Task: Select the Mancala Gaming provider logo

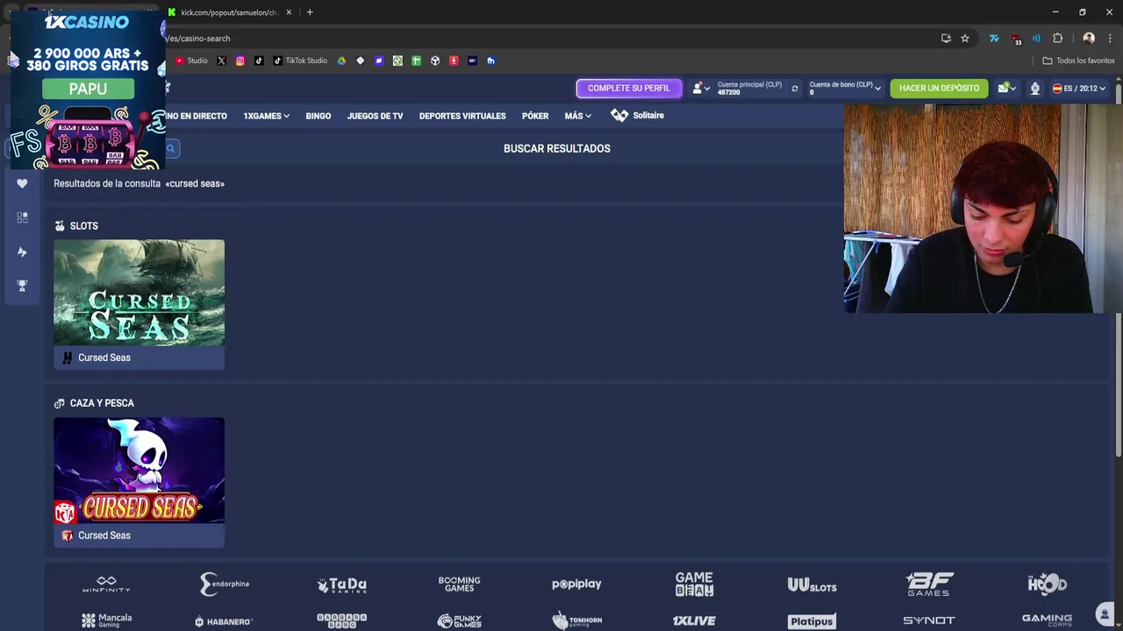Action: coord(106,620)
